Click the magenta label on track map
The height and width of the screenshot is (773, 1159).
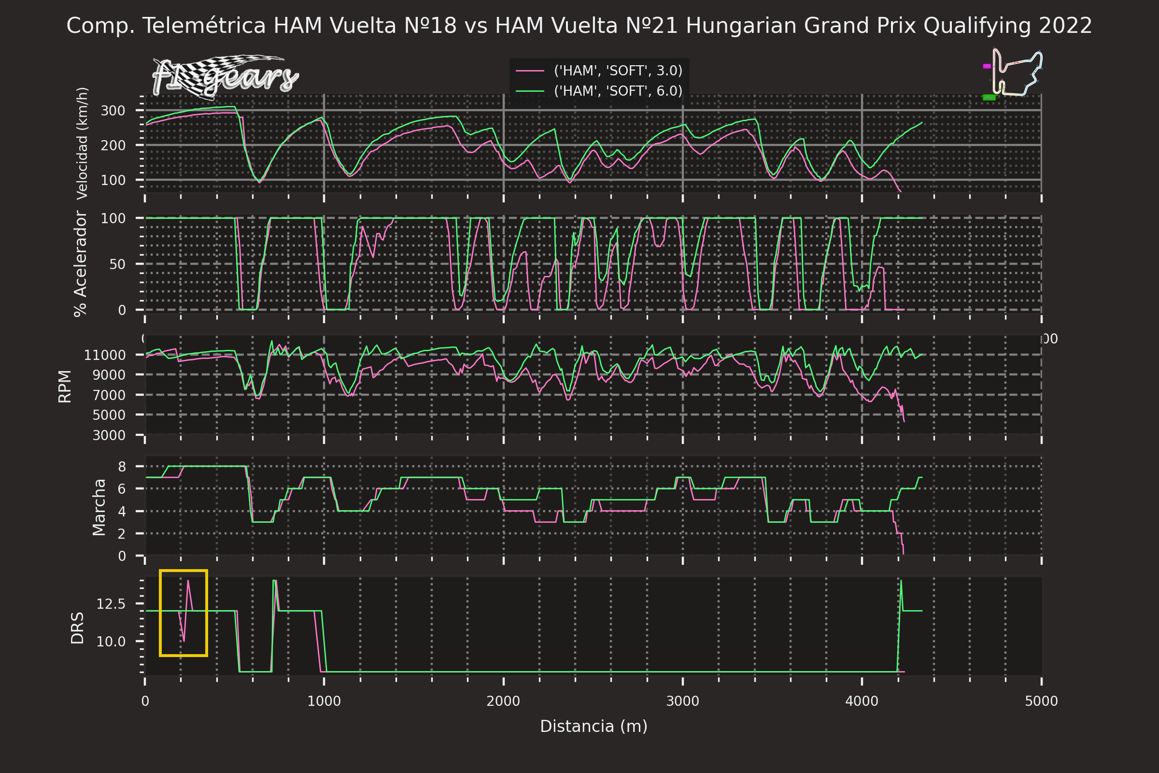987,66
